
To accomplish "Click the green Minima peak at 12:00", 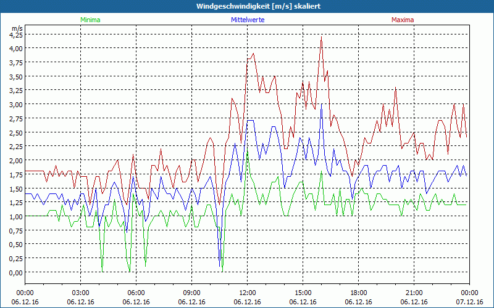I will [x=248, y=150].
